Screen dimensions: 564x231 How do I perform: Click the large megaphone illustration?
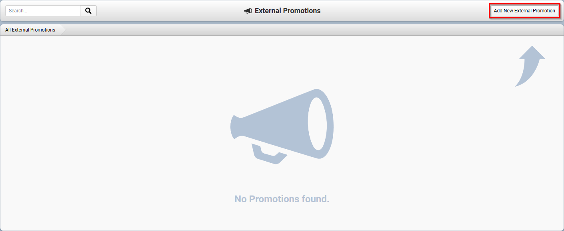coord(282,126)
